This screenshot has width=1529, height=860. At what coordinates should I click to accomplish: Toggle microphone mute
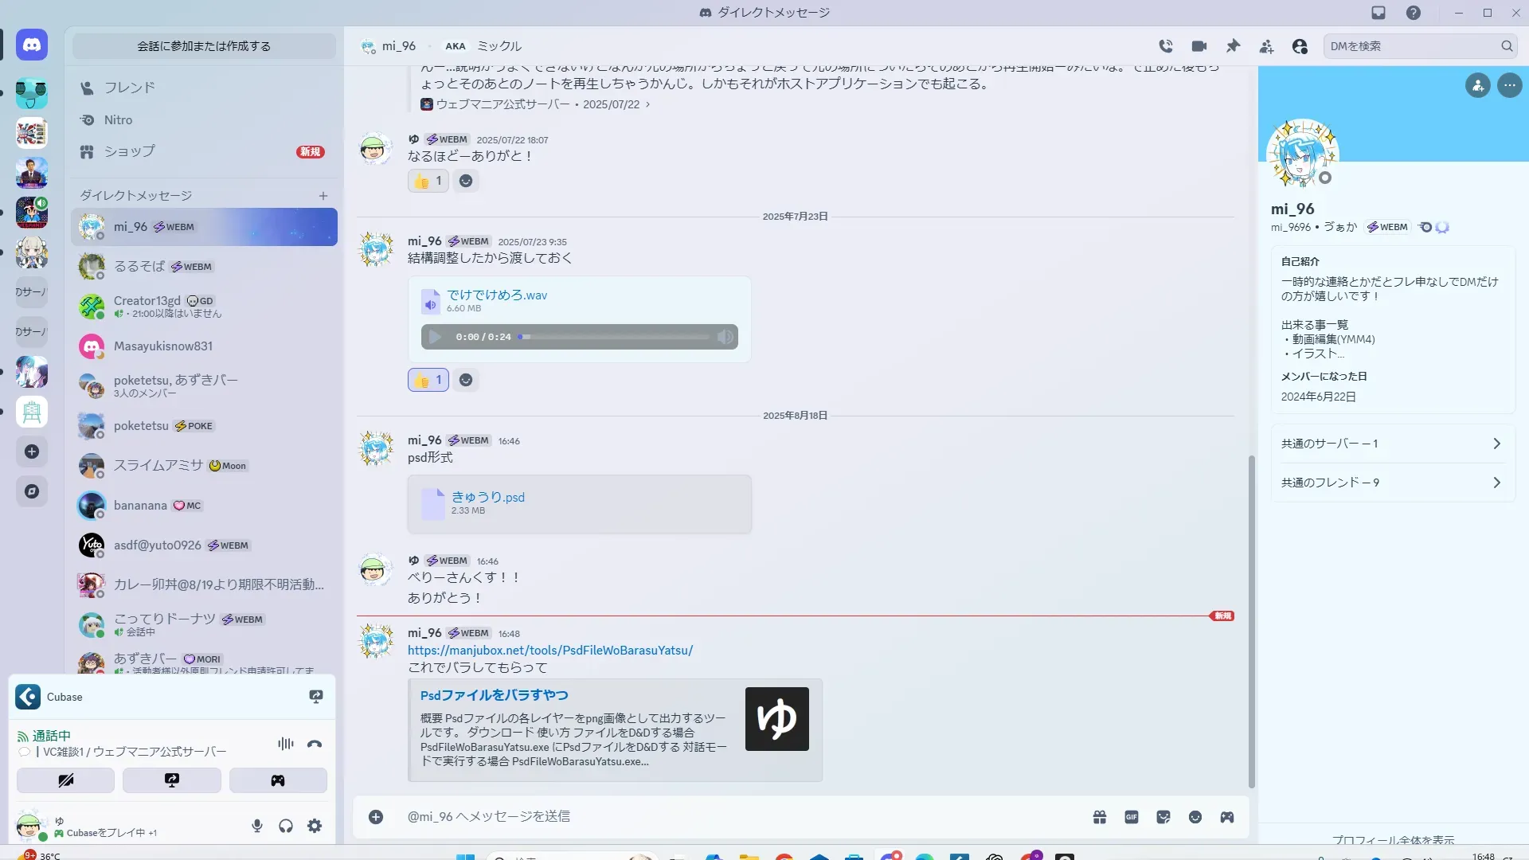coord(257,826)
